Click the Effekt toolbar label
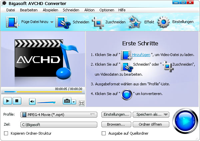200x141 pixels. click(x=149, y=22)
